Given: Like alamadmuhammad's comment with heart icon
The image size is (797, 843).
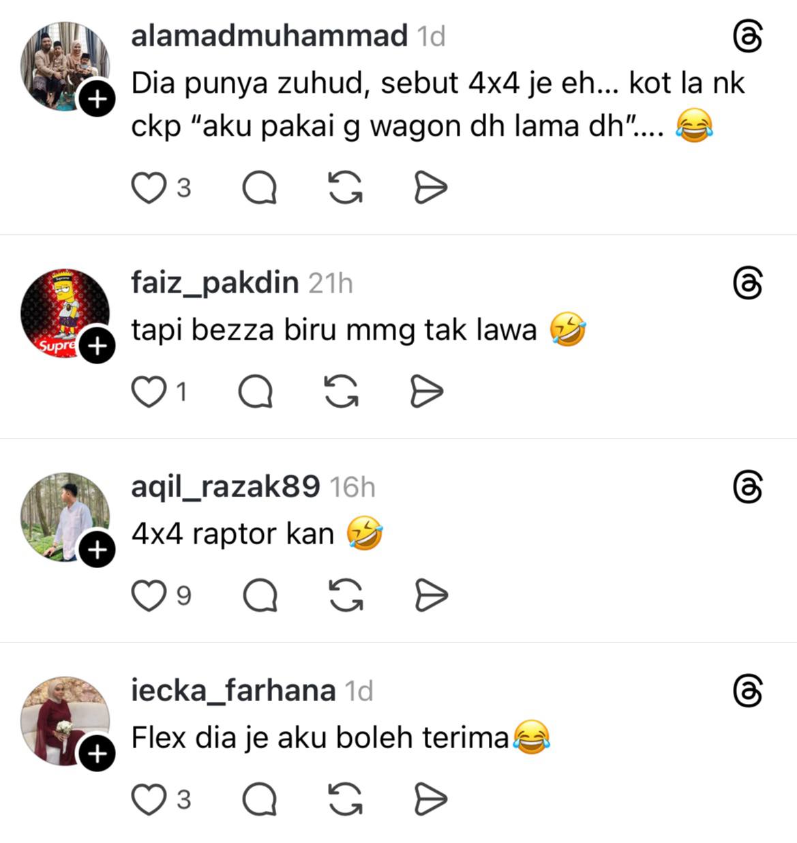Looking at the screenshot, I should [148, 188].
